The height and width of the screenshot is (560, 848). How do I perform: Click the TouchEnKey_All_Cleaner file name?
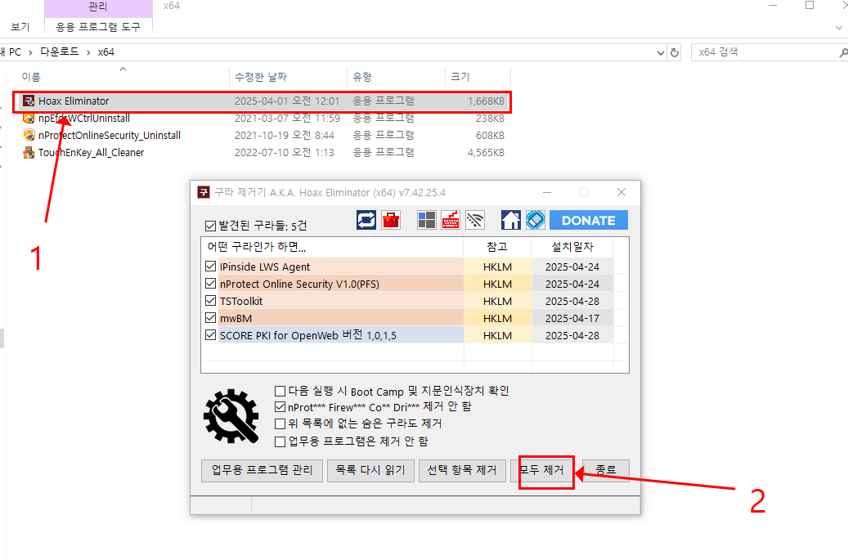point(91,152)
